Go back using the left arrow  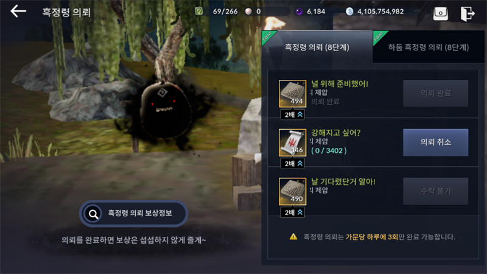(18, 12)
